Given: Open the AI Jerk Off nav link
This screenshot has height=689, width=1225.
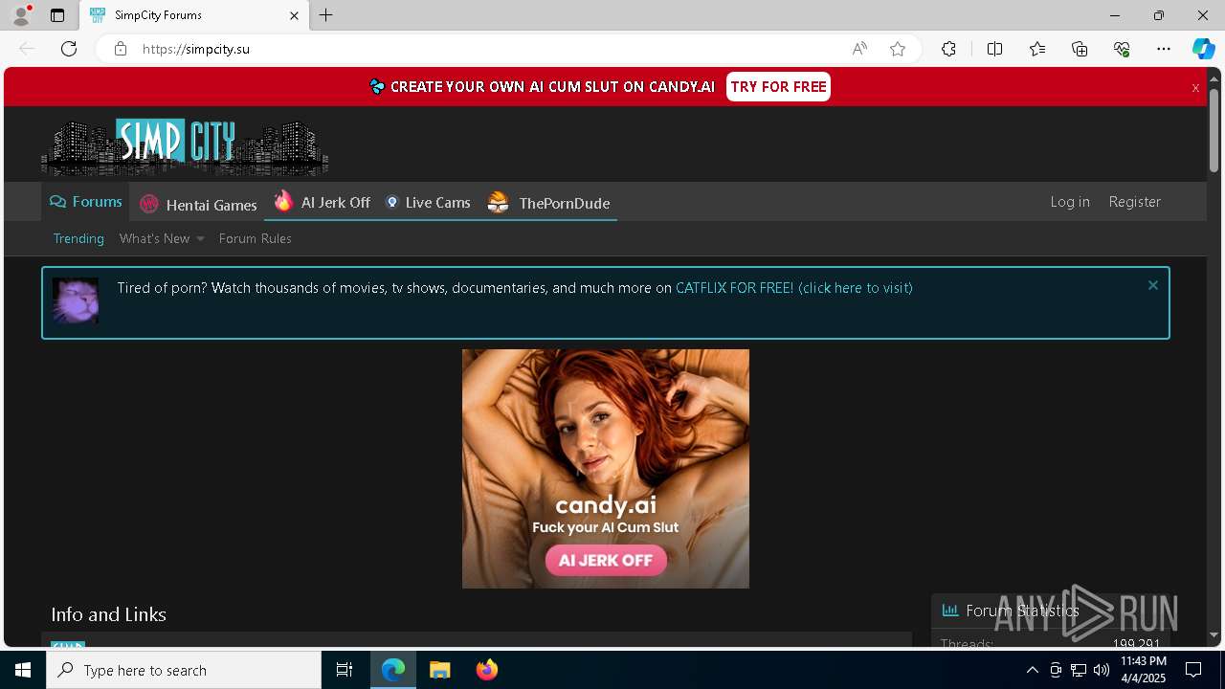Looking at the screenshot, I should point(323,202).
